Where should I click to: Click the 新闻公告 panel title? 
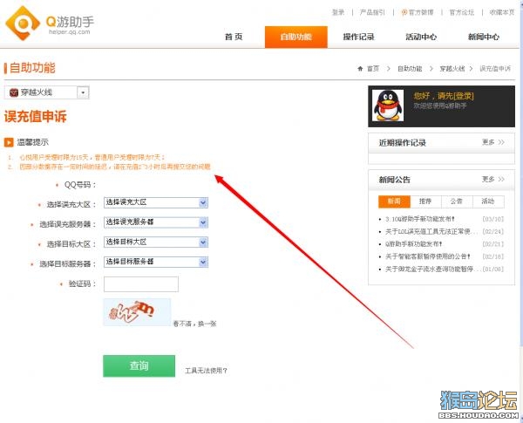tap(395, 180)
